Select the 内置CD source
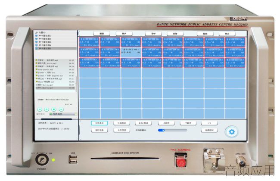The height and width of the screenshot is (181, 280). pyautogui.click(x=56, y=32)
